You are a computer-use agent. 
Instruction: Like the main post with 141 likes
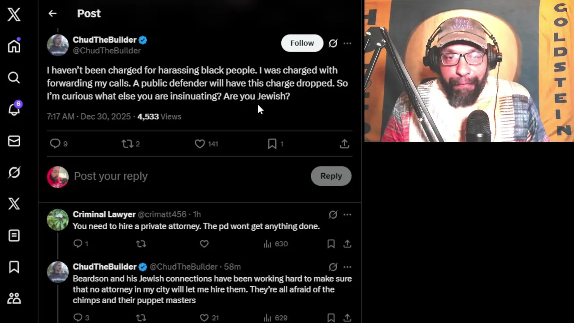tap(200, 144)
